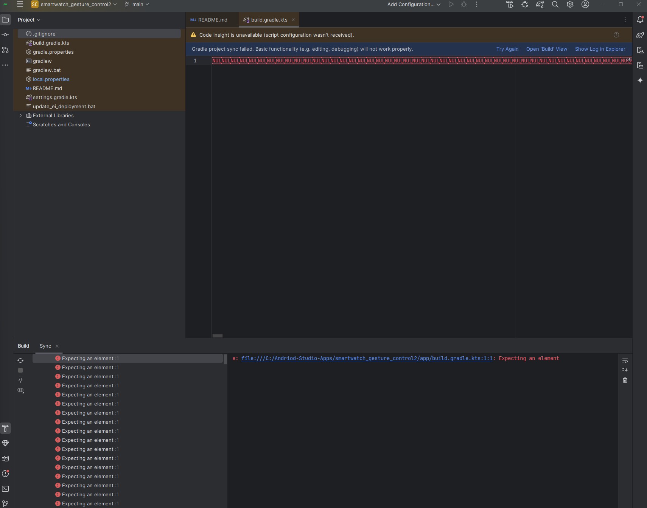Click Show Log in Explorer link

[x=600, y=49]
